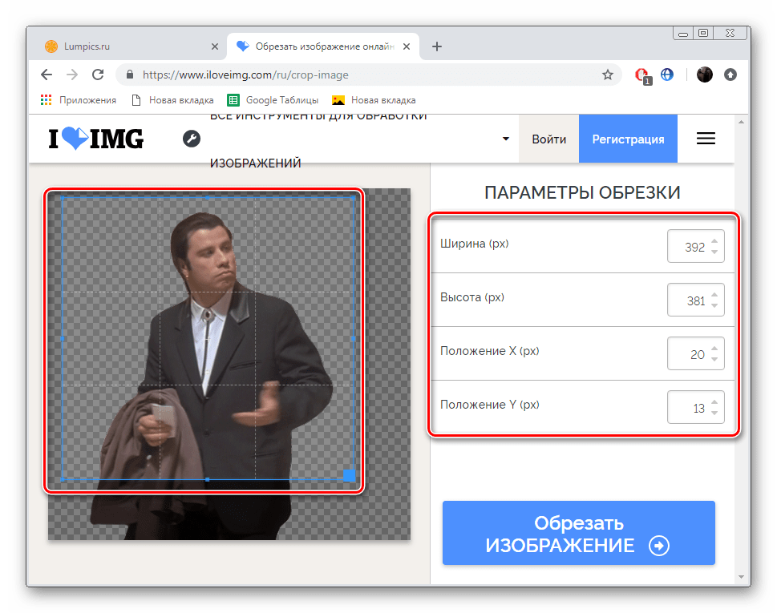Image resolution: width=777 pixels, height=613 pixels.
Task: Click the crop box left edge handle
Action: pyautogui.click(x=63, y=338)
